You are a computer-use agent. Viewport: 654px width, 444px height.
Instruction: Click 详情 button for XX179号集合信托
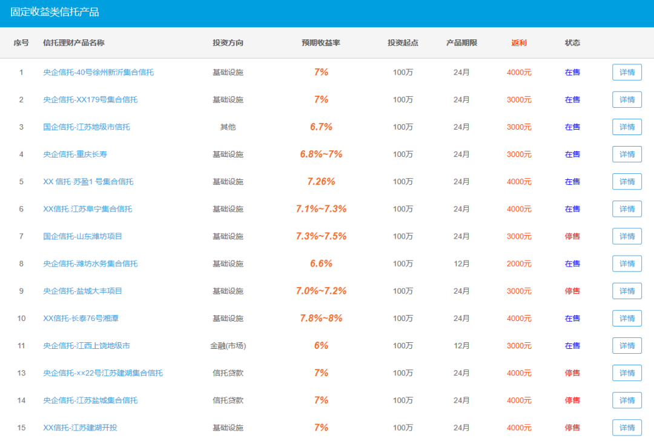(x=627, y=100)
